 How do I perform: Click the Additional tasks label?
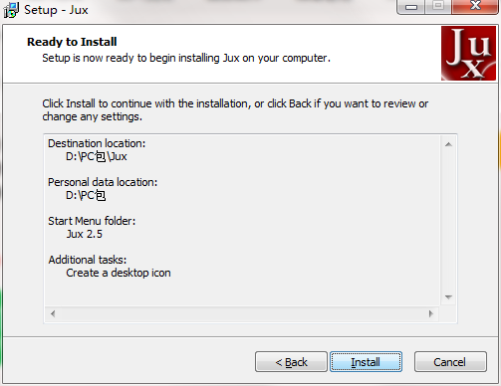pos(88,260)
